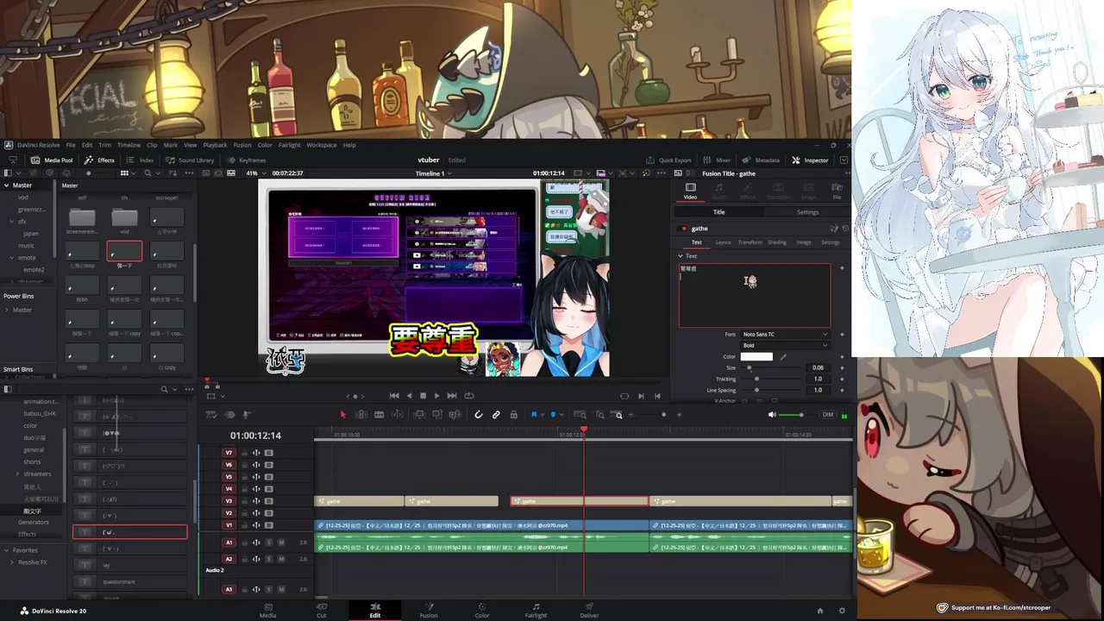
Task: Play forward in the viewer
Action: [x=436, y=396]
